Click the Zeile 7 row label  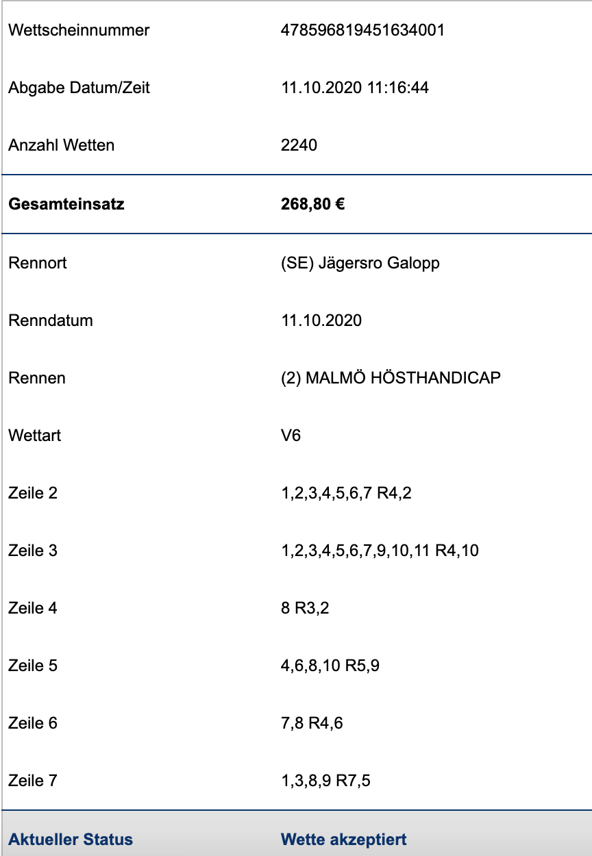point(33,781)
